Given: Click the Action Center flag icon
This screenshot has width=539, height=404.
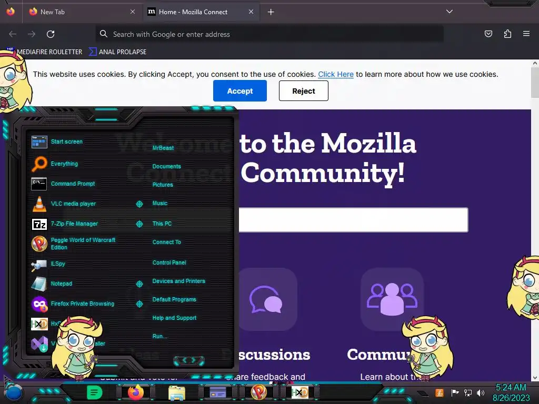Looking at the screenshot, I should point(455,392).
